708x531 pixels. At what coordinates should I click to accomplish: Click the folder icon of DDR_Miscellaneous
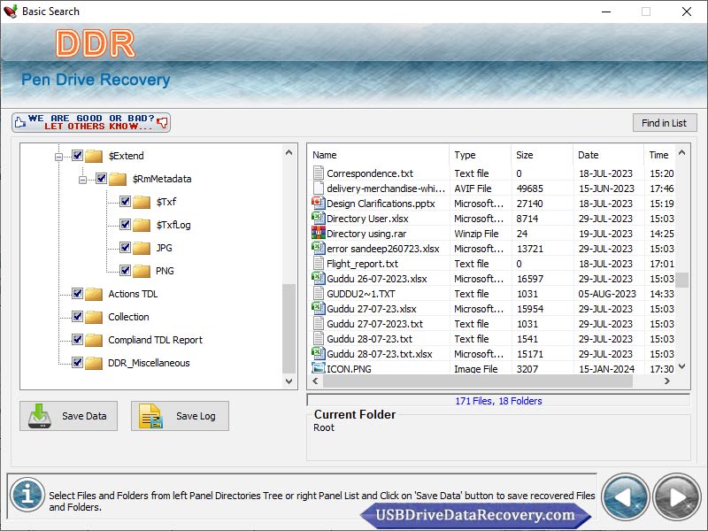94,364
